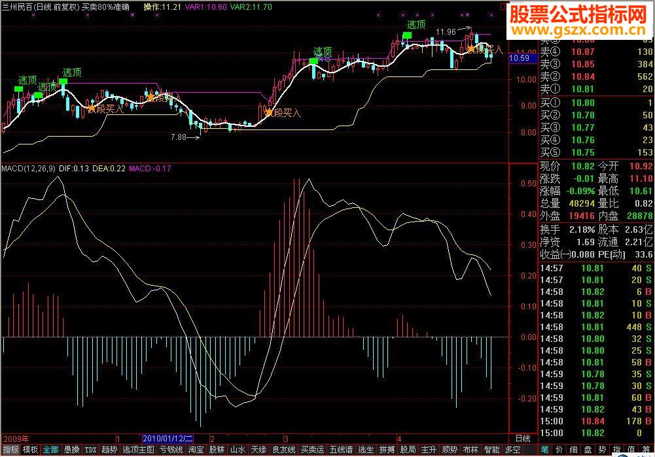The width and height of the screenshot is (655, 457).
Task: Open the TDX indicator tab
Action: coord(91,450)
